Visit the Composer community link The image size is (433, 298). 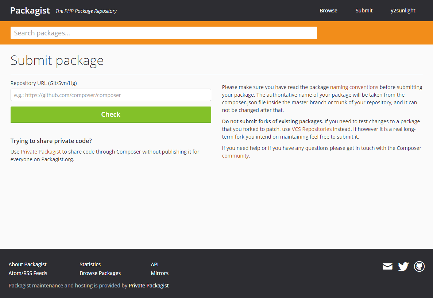[235, 156]
